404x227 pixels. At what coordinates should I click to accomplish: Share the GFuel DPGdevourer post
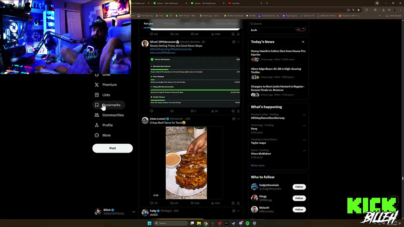tap(238, 111)
